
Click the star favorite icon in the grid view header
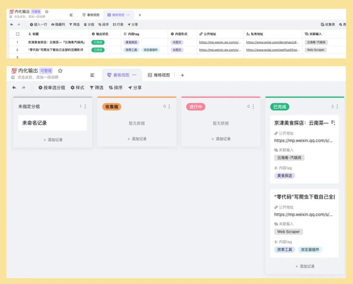[x=47, y=12]
